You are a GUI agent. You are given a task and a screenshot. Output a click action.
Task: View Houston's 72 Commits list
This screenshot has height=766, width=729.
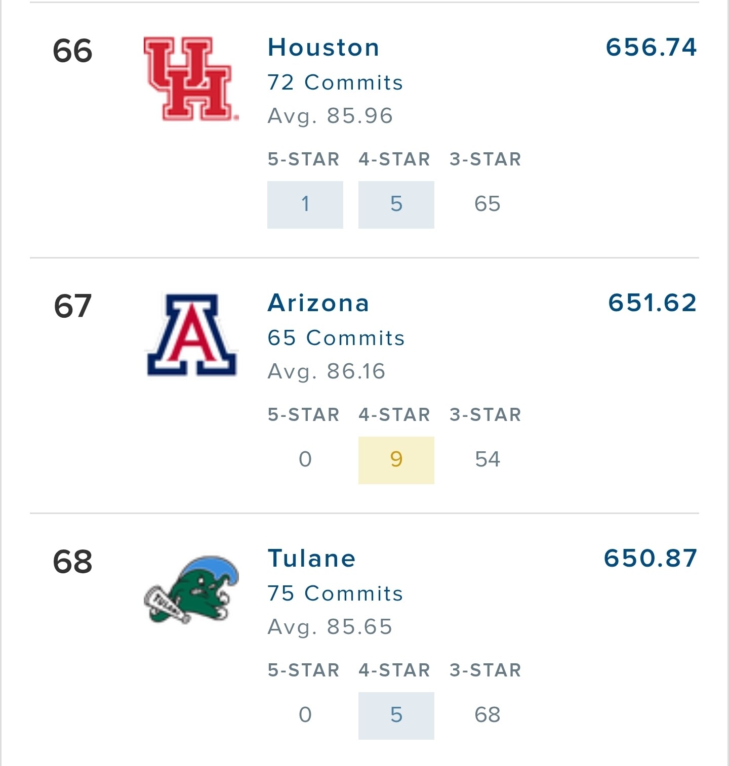pos(335,82)
